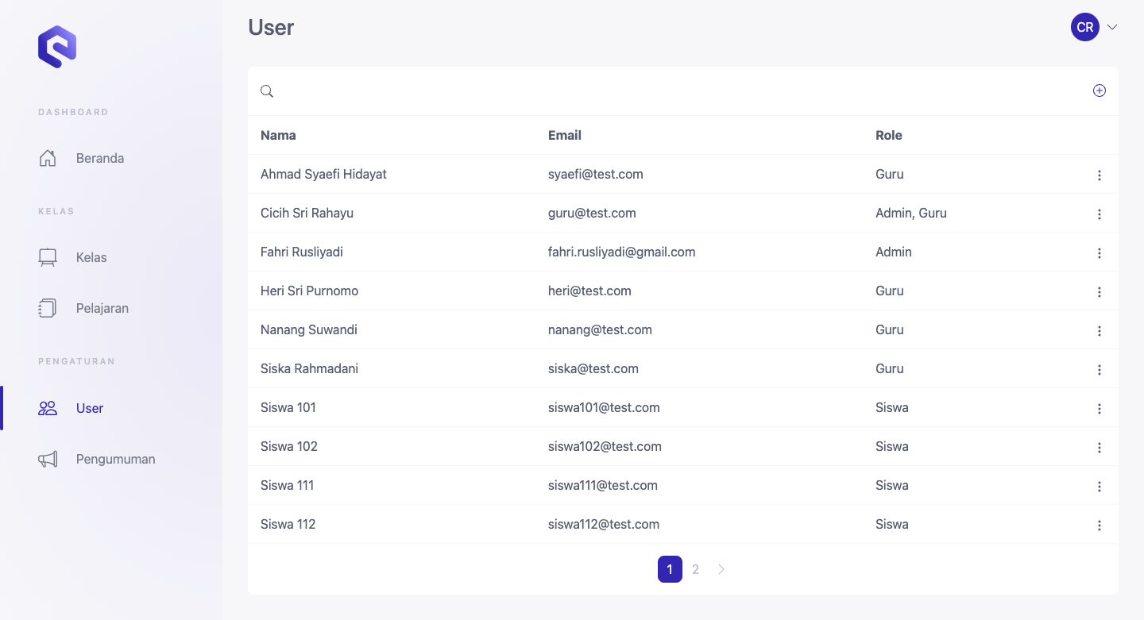The height and width of the screenshot is (620, 1144).
Task: Focus the user search field
Action: click(683, 91)
